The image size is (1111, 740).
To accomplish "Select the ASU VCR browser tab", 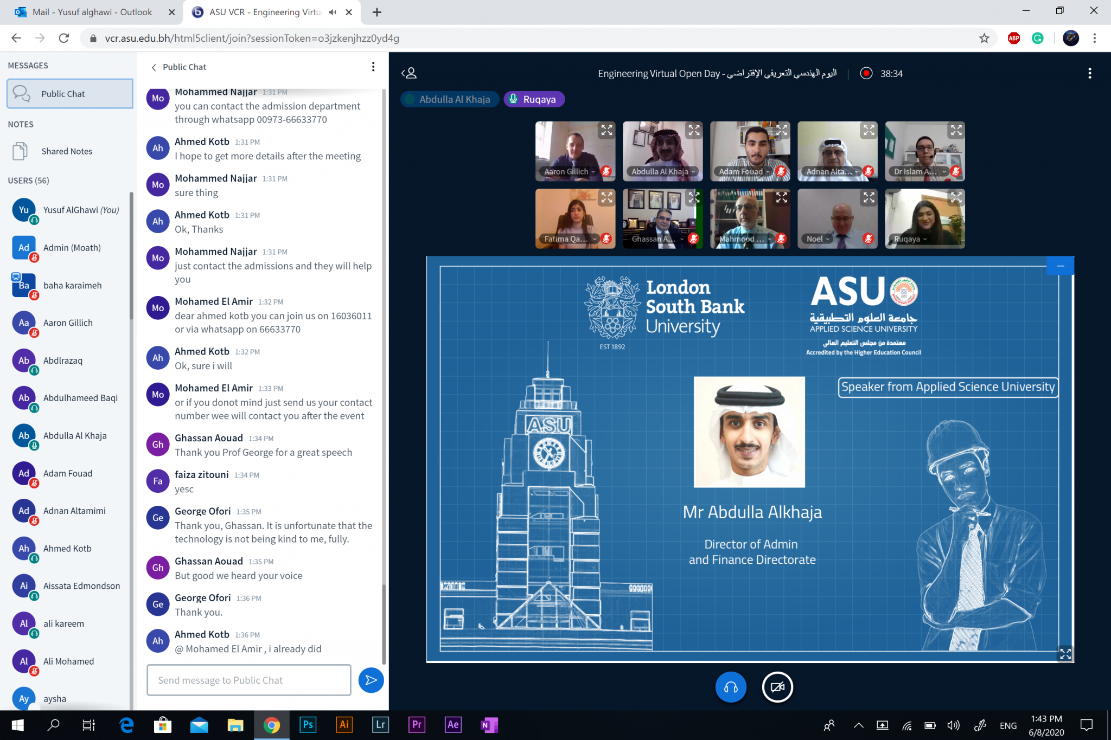I will (266, 12).
